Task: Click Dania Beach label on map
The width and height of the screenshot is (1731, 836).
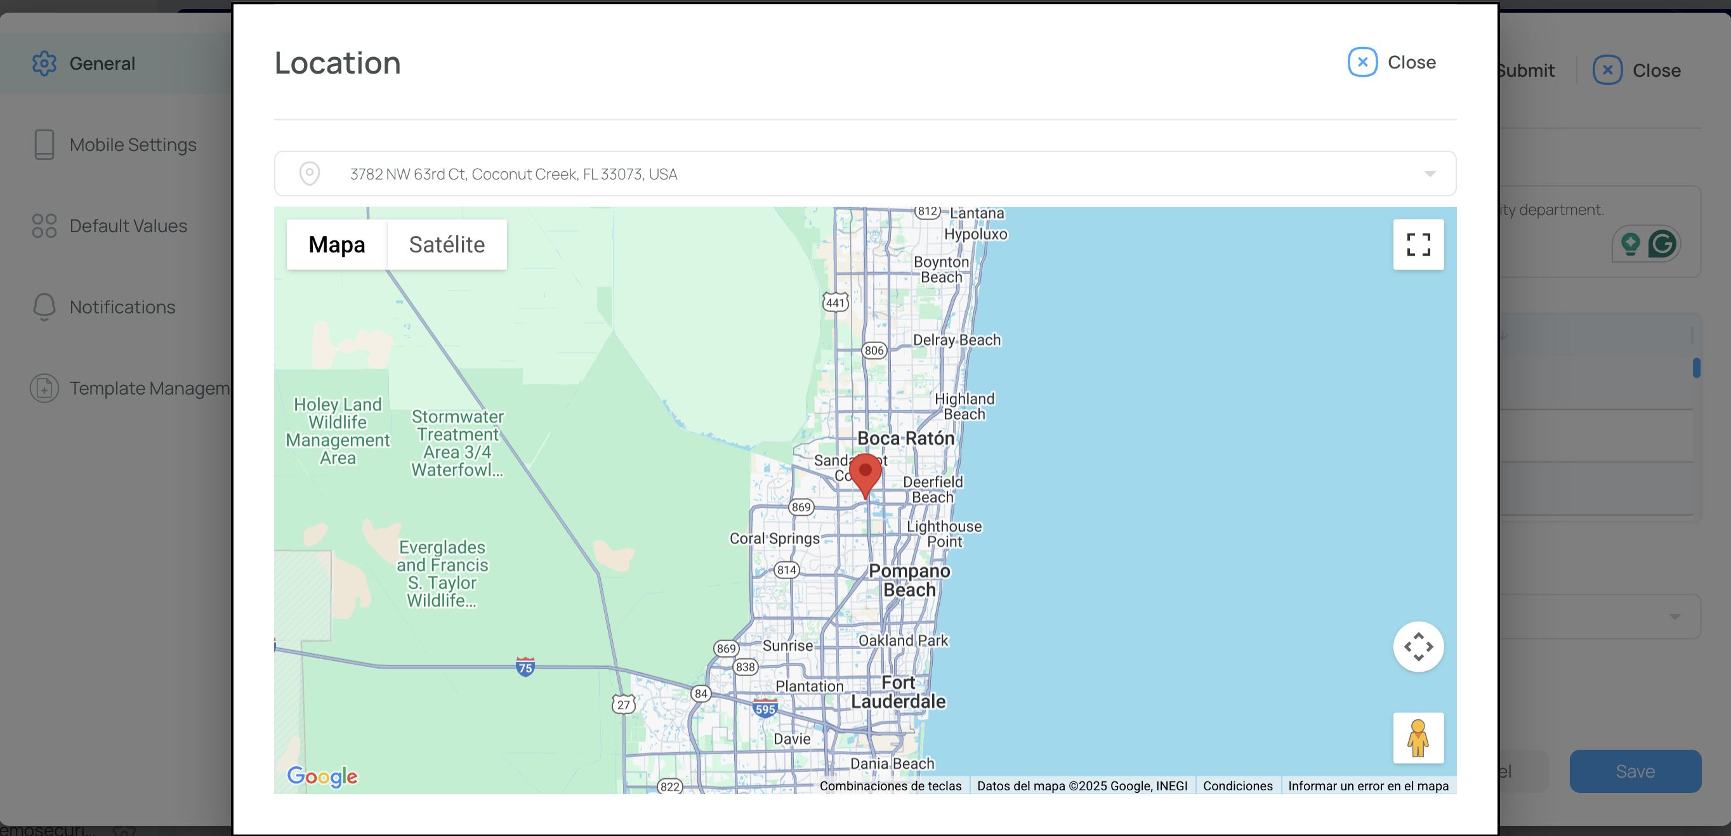Action: pyautogui.click(x=892, y=764)
